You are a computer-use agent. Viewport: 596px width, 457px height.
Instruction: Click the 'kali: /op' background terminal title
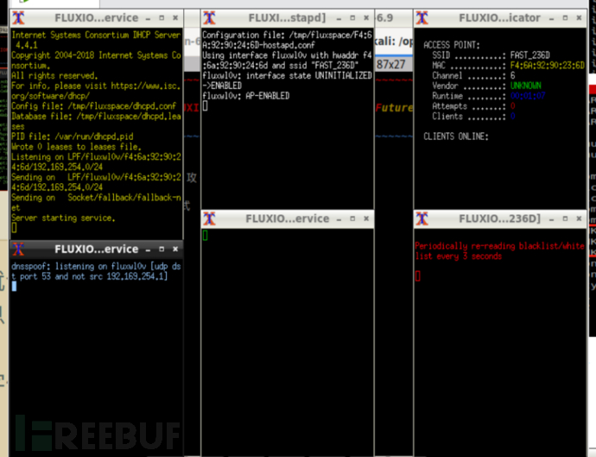393,41
